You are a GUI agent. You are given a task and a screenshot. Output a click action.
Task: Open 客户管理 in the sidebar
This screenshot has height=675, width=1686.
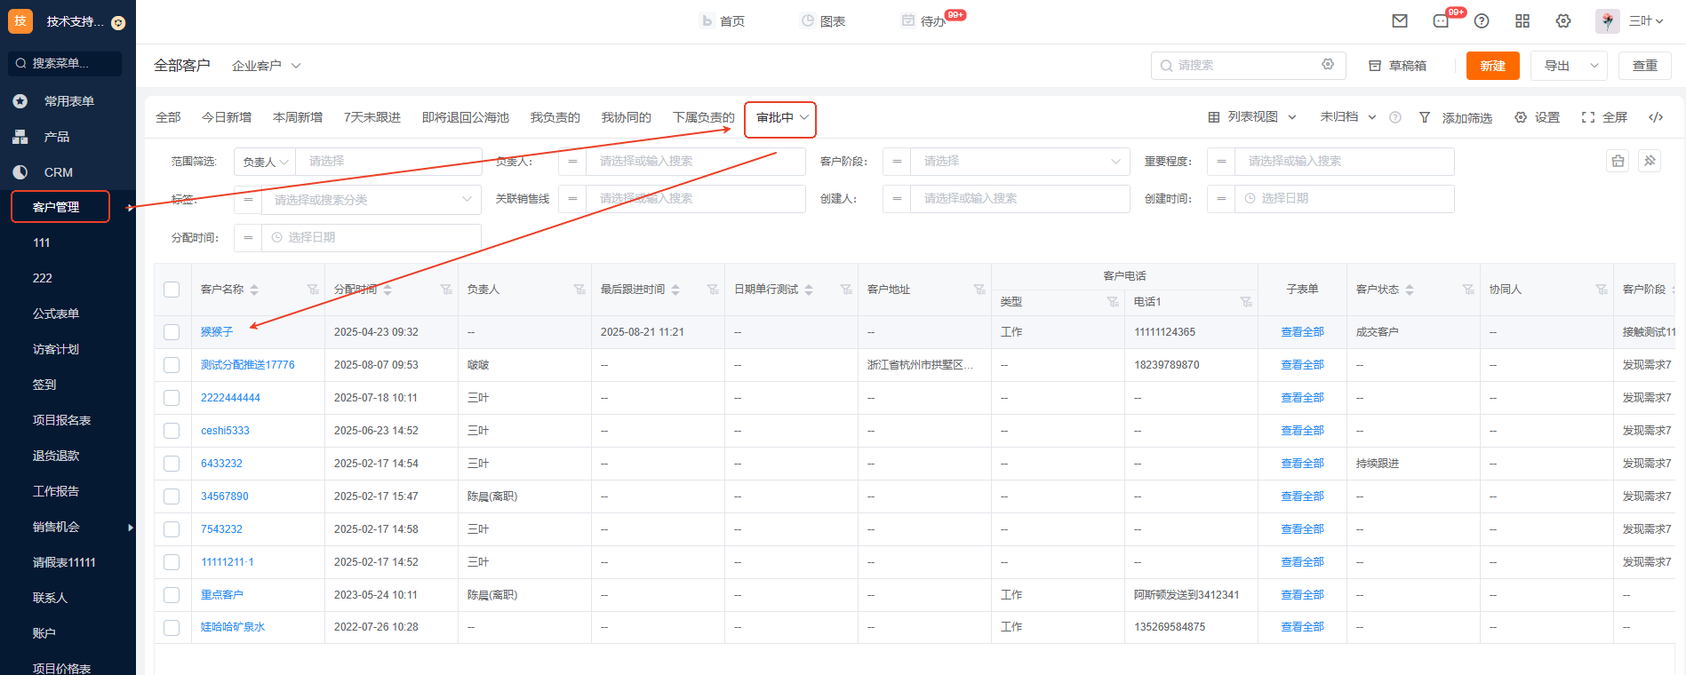[57, 207]
